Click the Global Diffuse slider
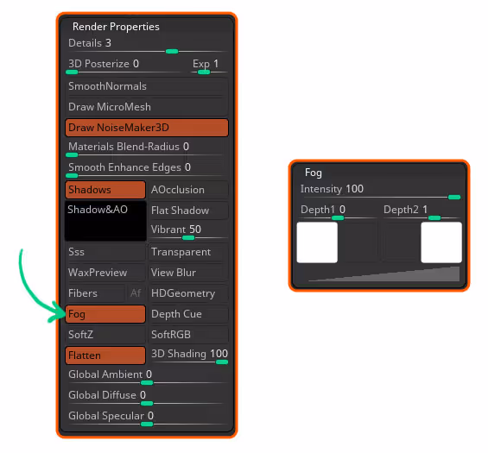 147,398
